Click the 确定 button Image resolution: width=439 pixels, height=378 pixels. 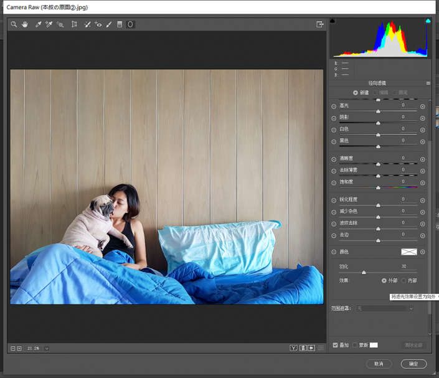(x=413, y=364)
